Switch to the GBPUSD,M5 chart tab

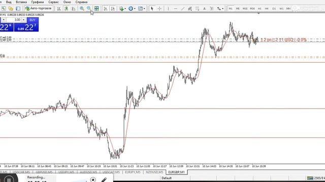pos(44,172)
